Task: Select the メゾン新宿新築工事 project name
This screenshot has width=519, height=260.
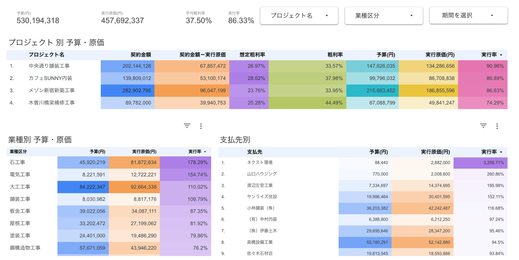Action: 52,91
